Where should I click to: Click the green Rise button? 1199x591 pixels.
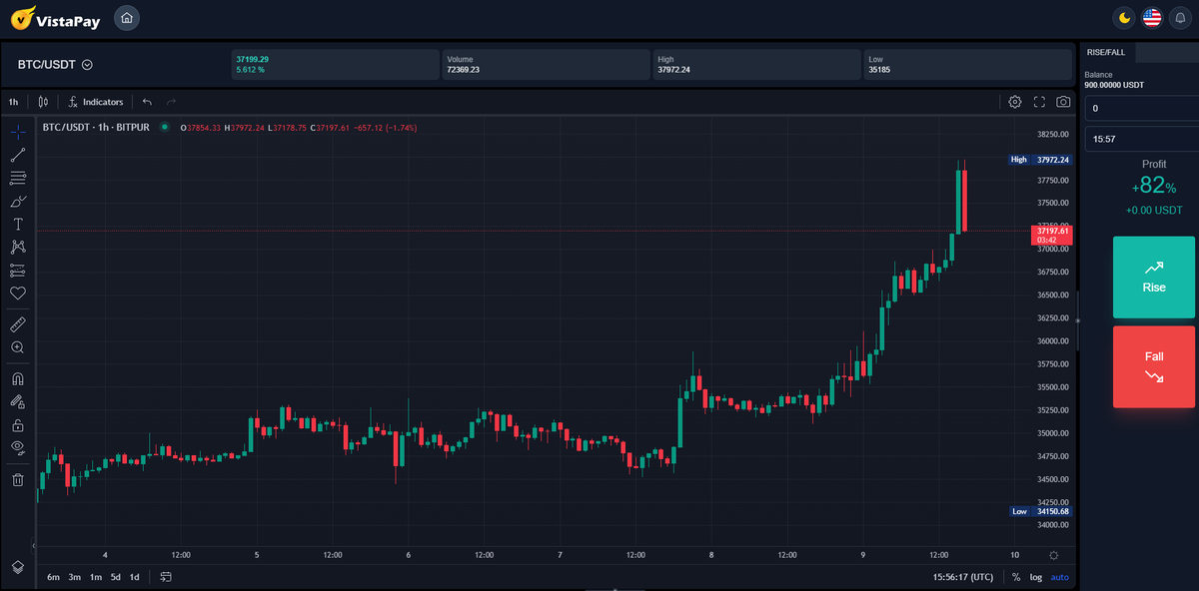click(x=1154, y=278)
